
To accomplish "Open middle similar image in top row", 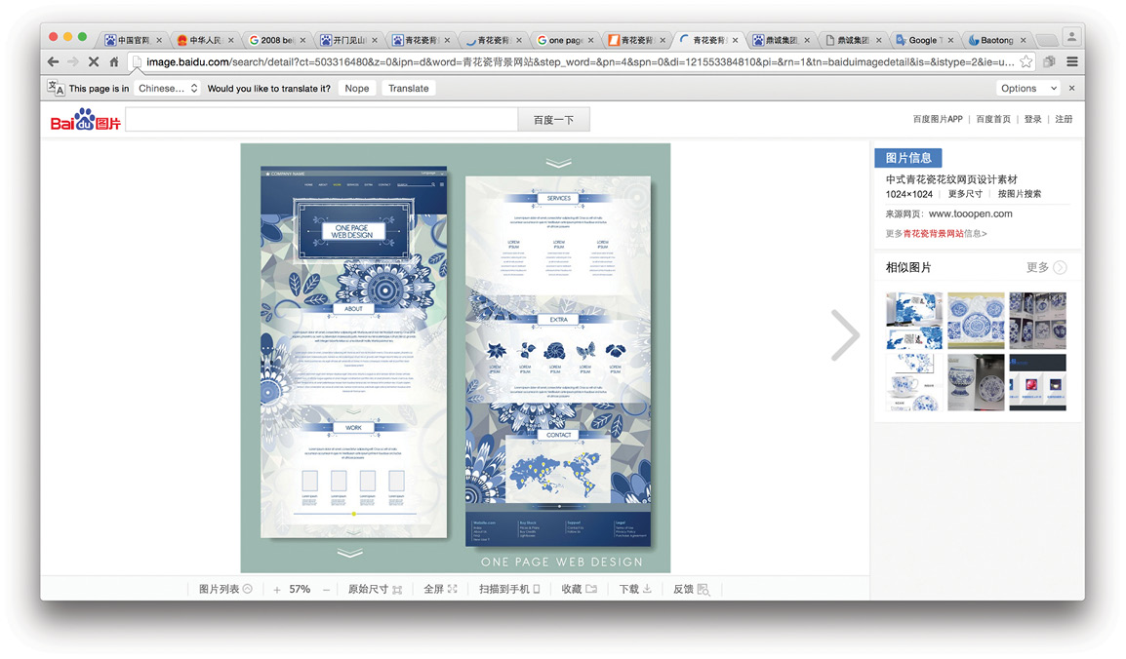I will point(975,321).
